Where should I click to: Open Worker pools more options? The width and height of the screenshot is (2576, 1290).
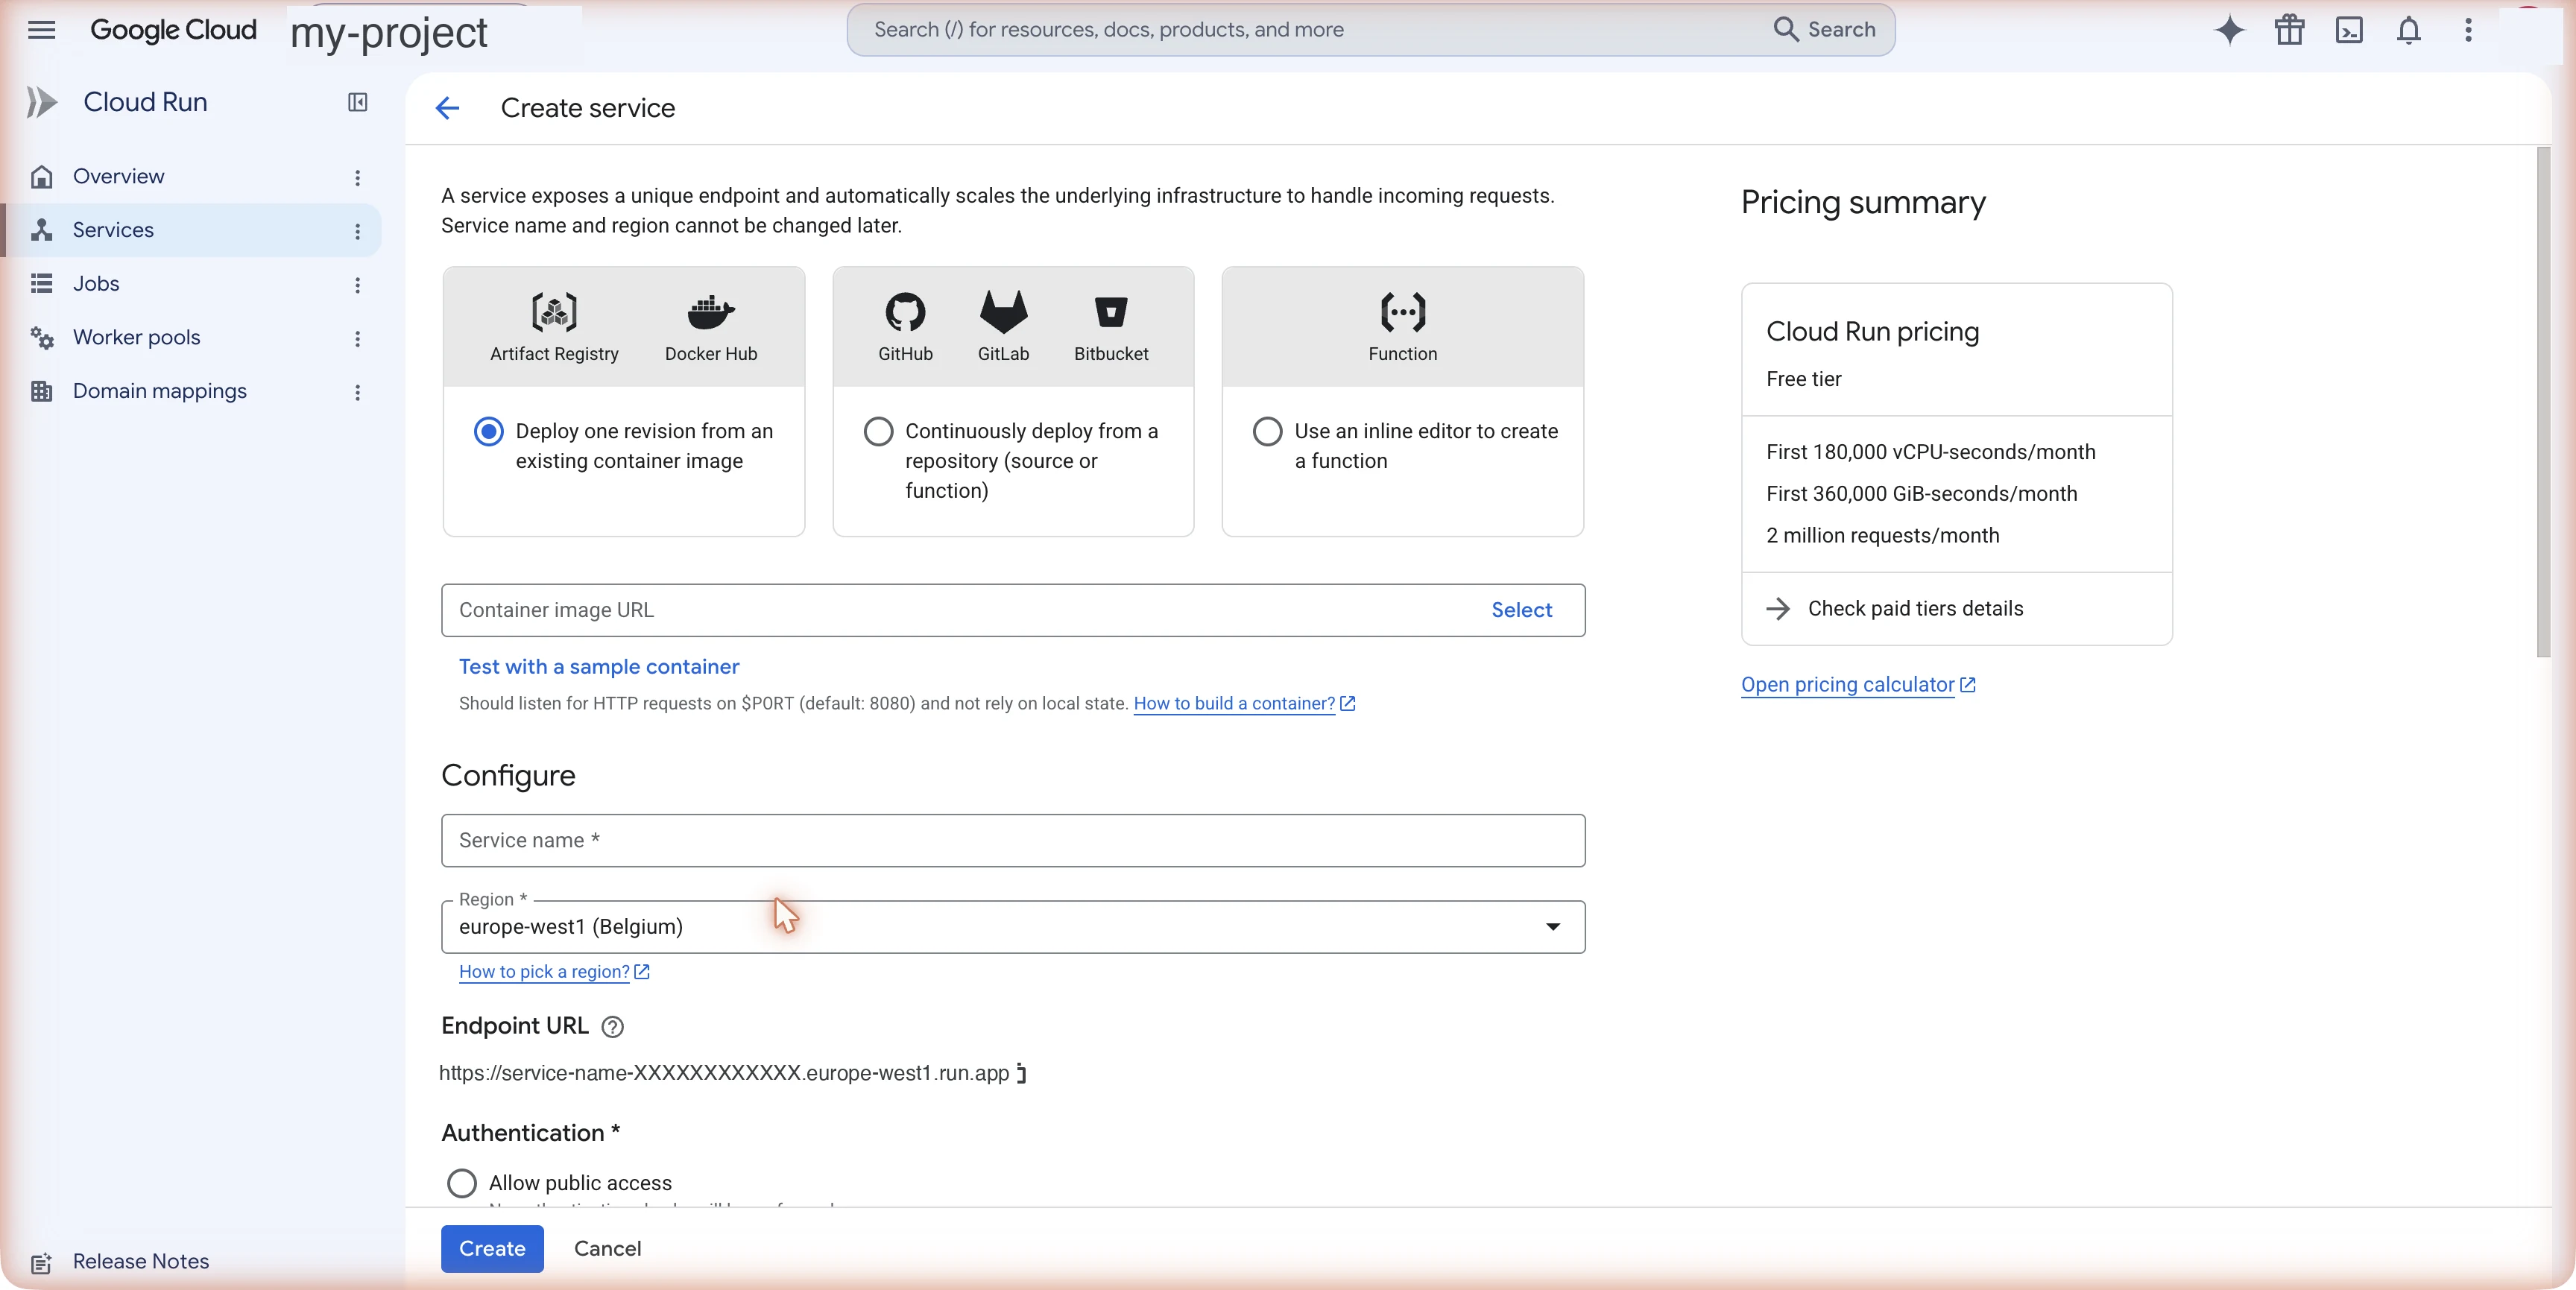pos(357,339)
